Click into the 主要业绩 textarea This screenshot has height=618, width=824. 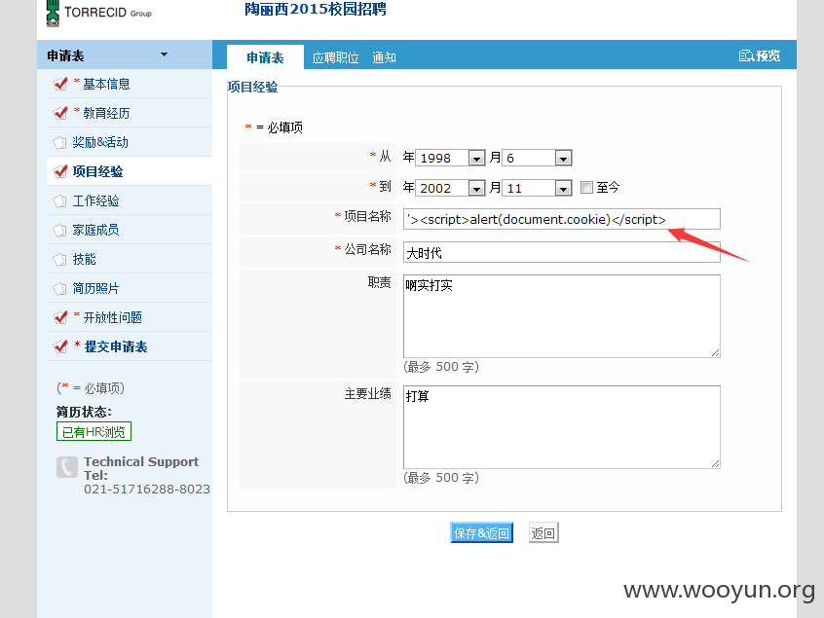[x=562, y=427]
